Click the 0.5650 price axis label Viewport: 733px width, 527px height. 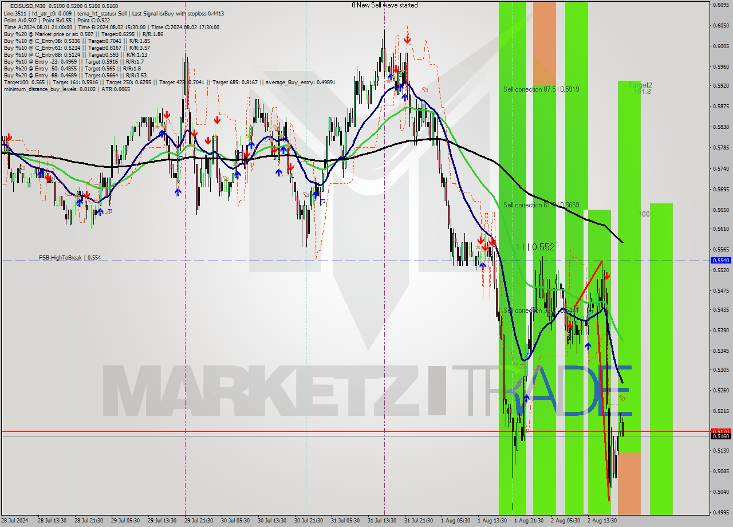[721, 210]
